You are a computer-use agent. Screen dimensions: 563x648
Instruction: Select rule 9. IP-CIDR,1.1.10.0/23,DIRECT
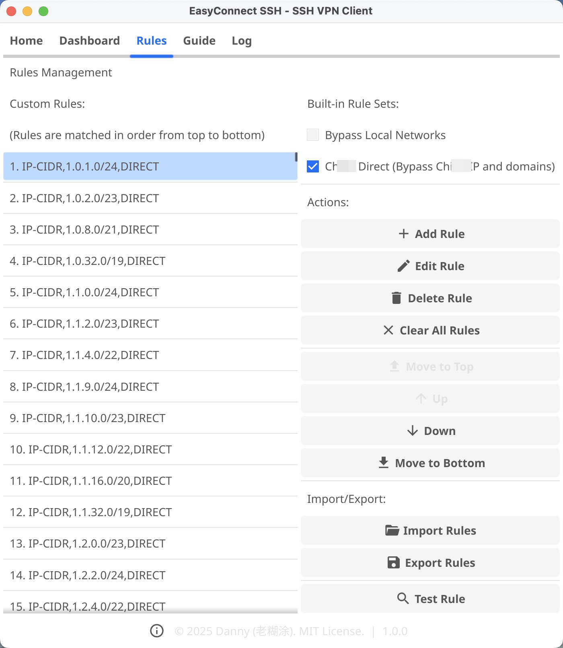[150, 418]
